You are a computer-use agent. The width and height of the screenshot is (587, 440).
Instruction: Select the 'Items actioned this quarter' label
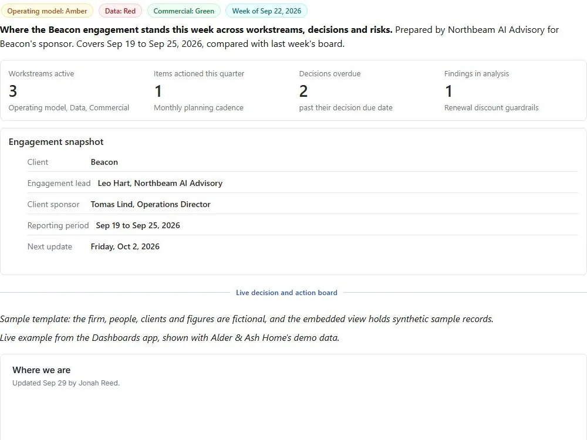click(x=199, y=74)
